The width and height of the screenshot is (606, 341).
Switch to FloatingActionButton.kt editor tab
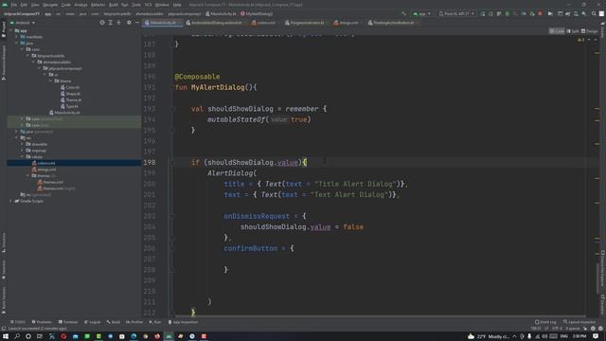(393, 23)
